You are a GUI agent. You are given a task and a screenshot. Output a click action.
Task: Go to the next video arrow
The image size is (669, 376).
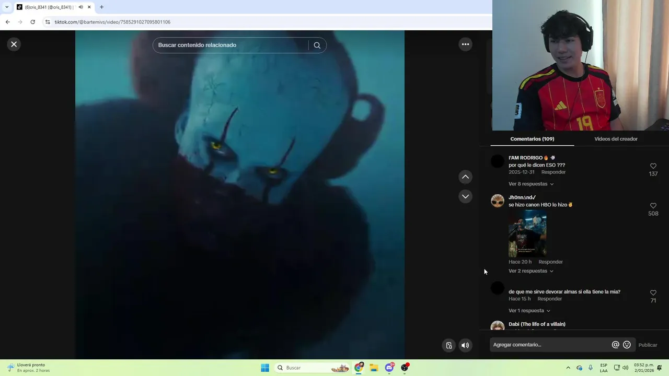point(465,196)
